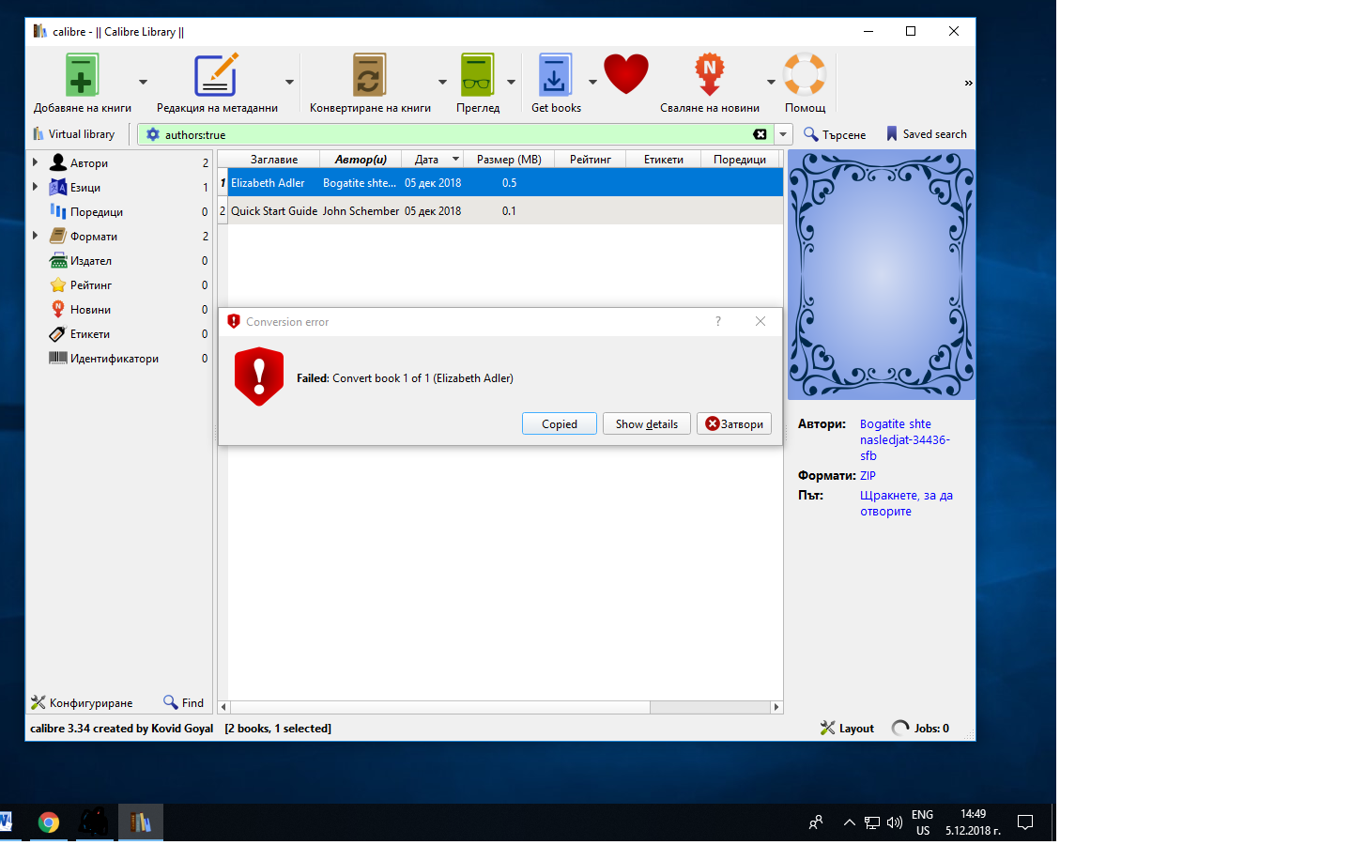The height and width of the screenshot is (845, 1352).
Task: Click the Add books icon
Action: point(82,76)
